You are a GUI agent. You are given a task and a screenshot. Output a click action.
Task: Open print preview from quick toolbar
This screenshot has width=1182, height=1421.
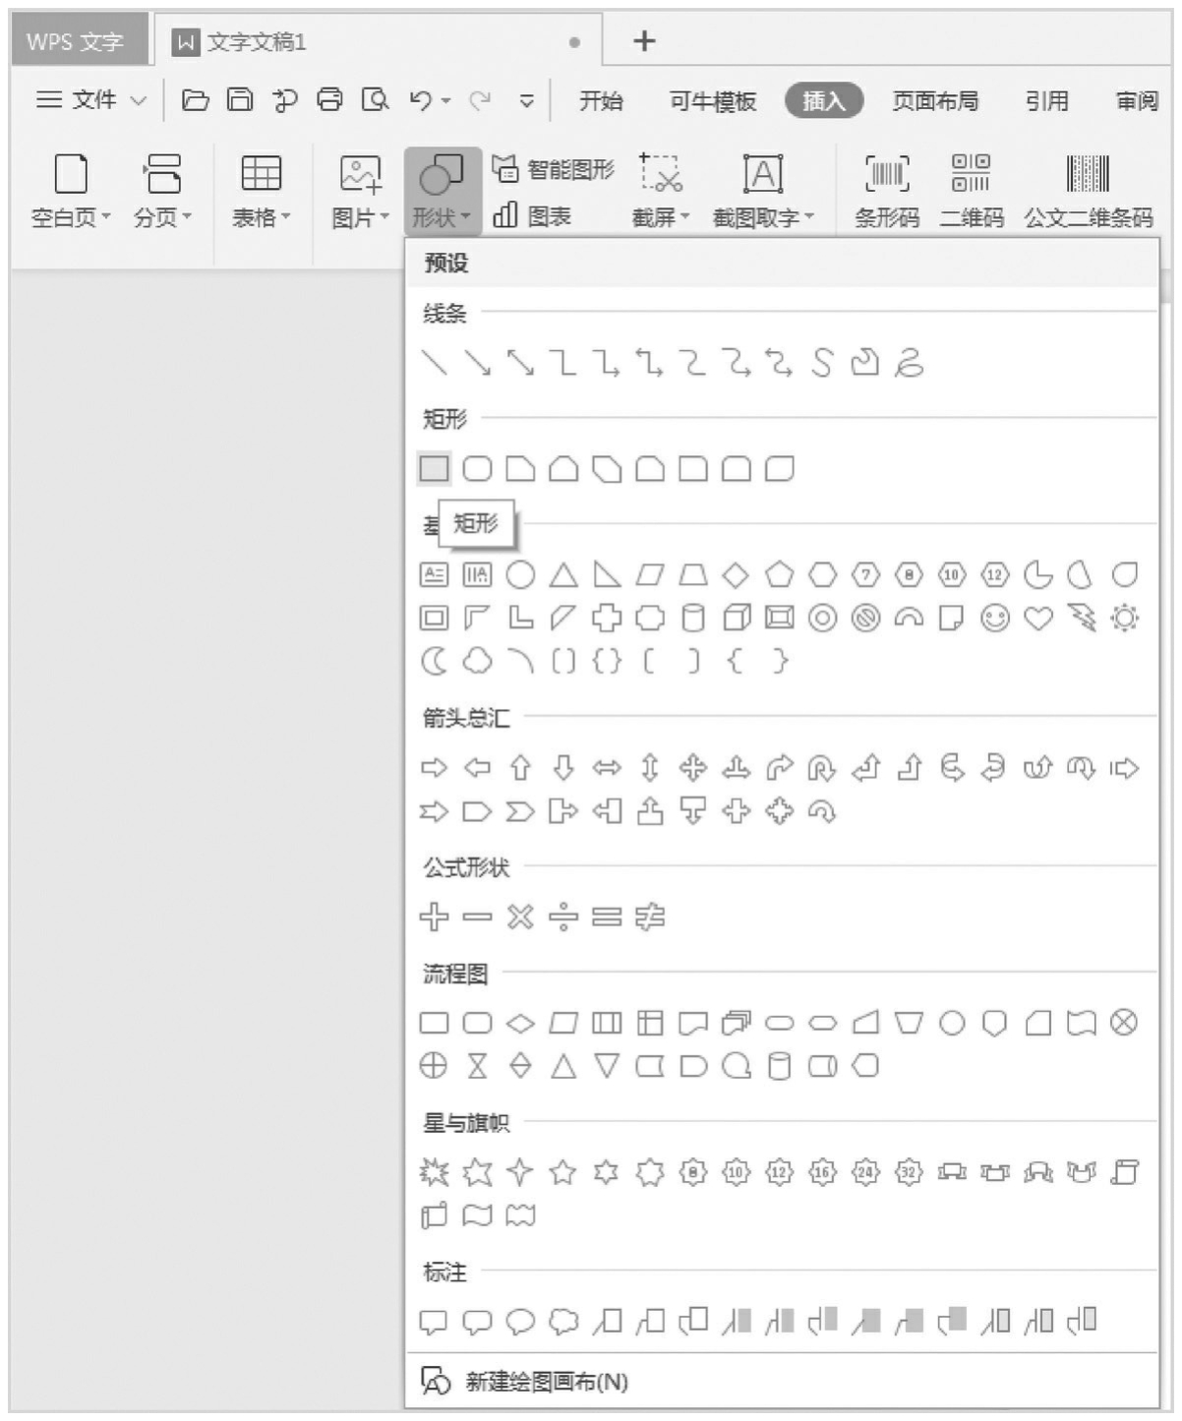coord(375,99)
